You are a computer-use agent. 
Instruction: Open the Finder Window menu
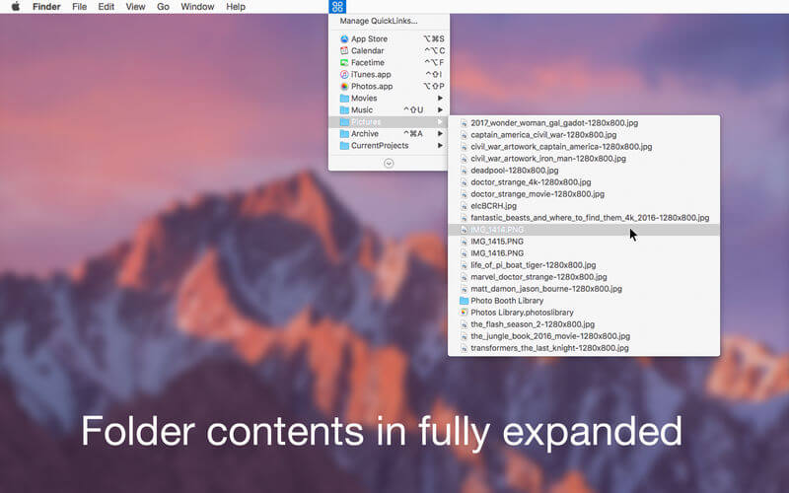tap(197, 7)
